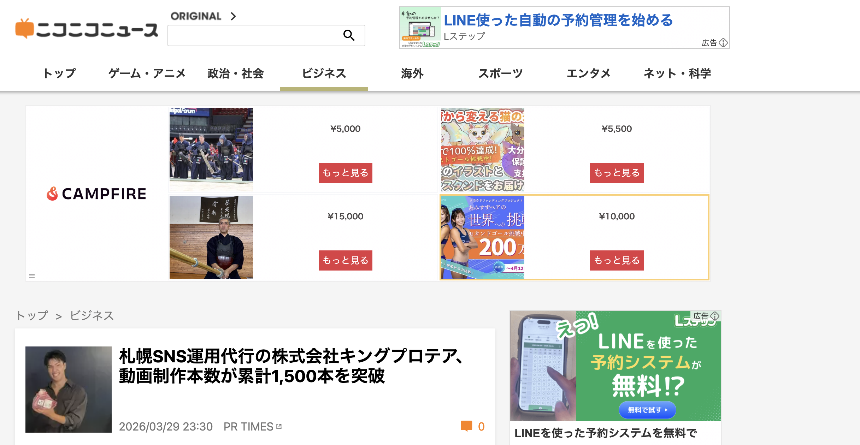Focus the news search input field
This screenshot has width=860, height=445.
(x=255, y=35)
